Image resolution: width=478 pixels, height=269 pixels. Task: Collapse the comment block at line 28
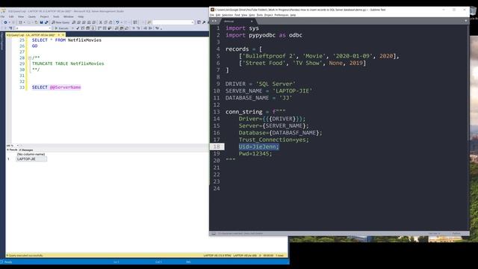pyautogui.click(x=30, y=58)
